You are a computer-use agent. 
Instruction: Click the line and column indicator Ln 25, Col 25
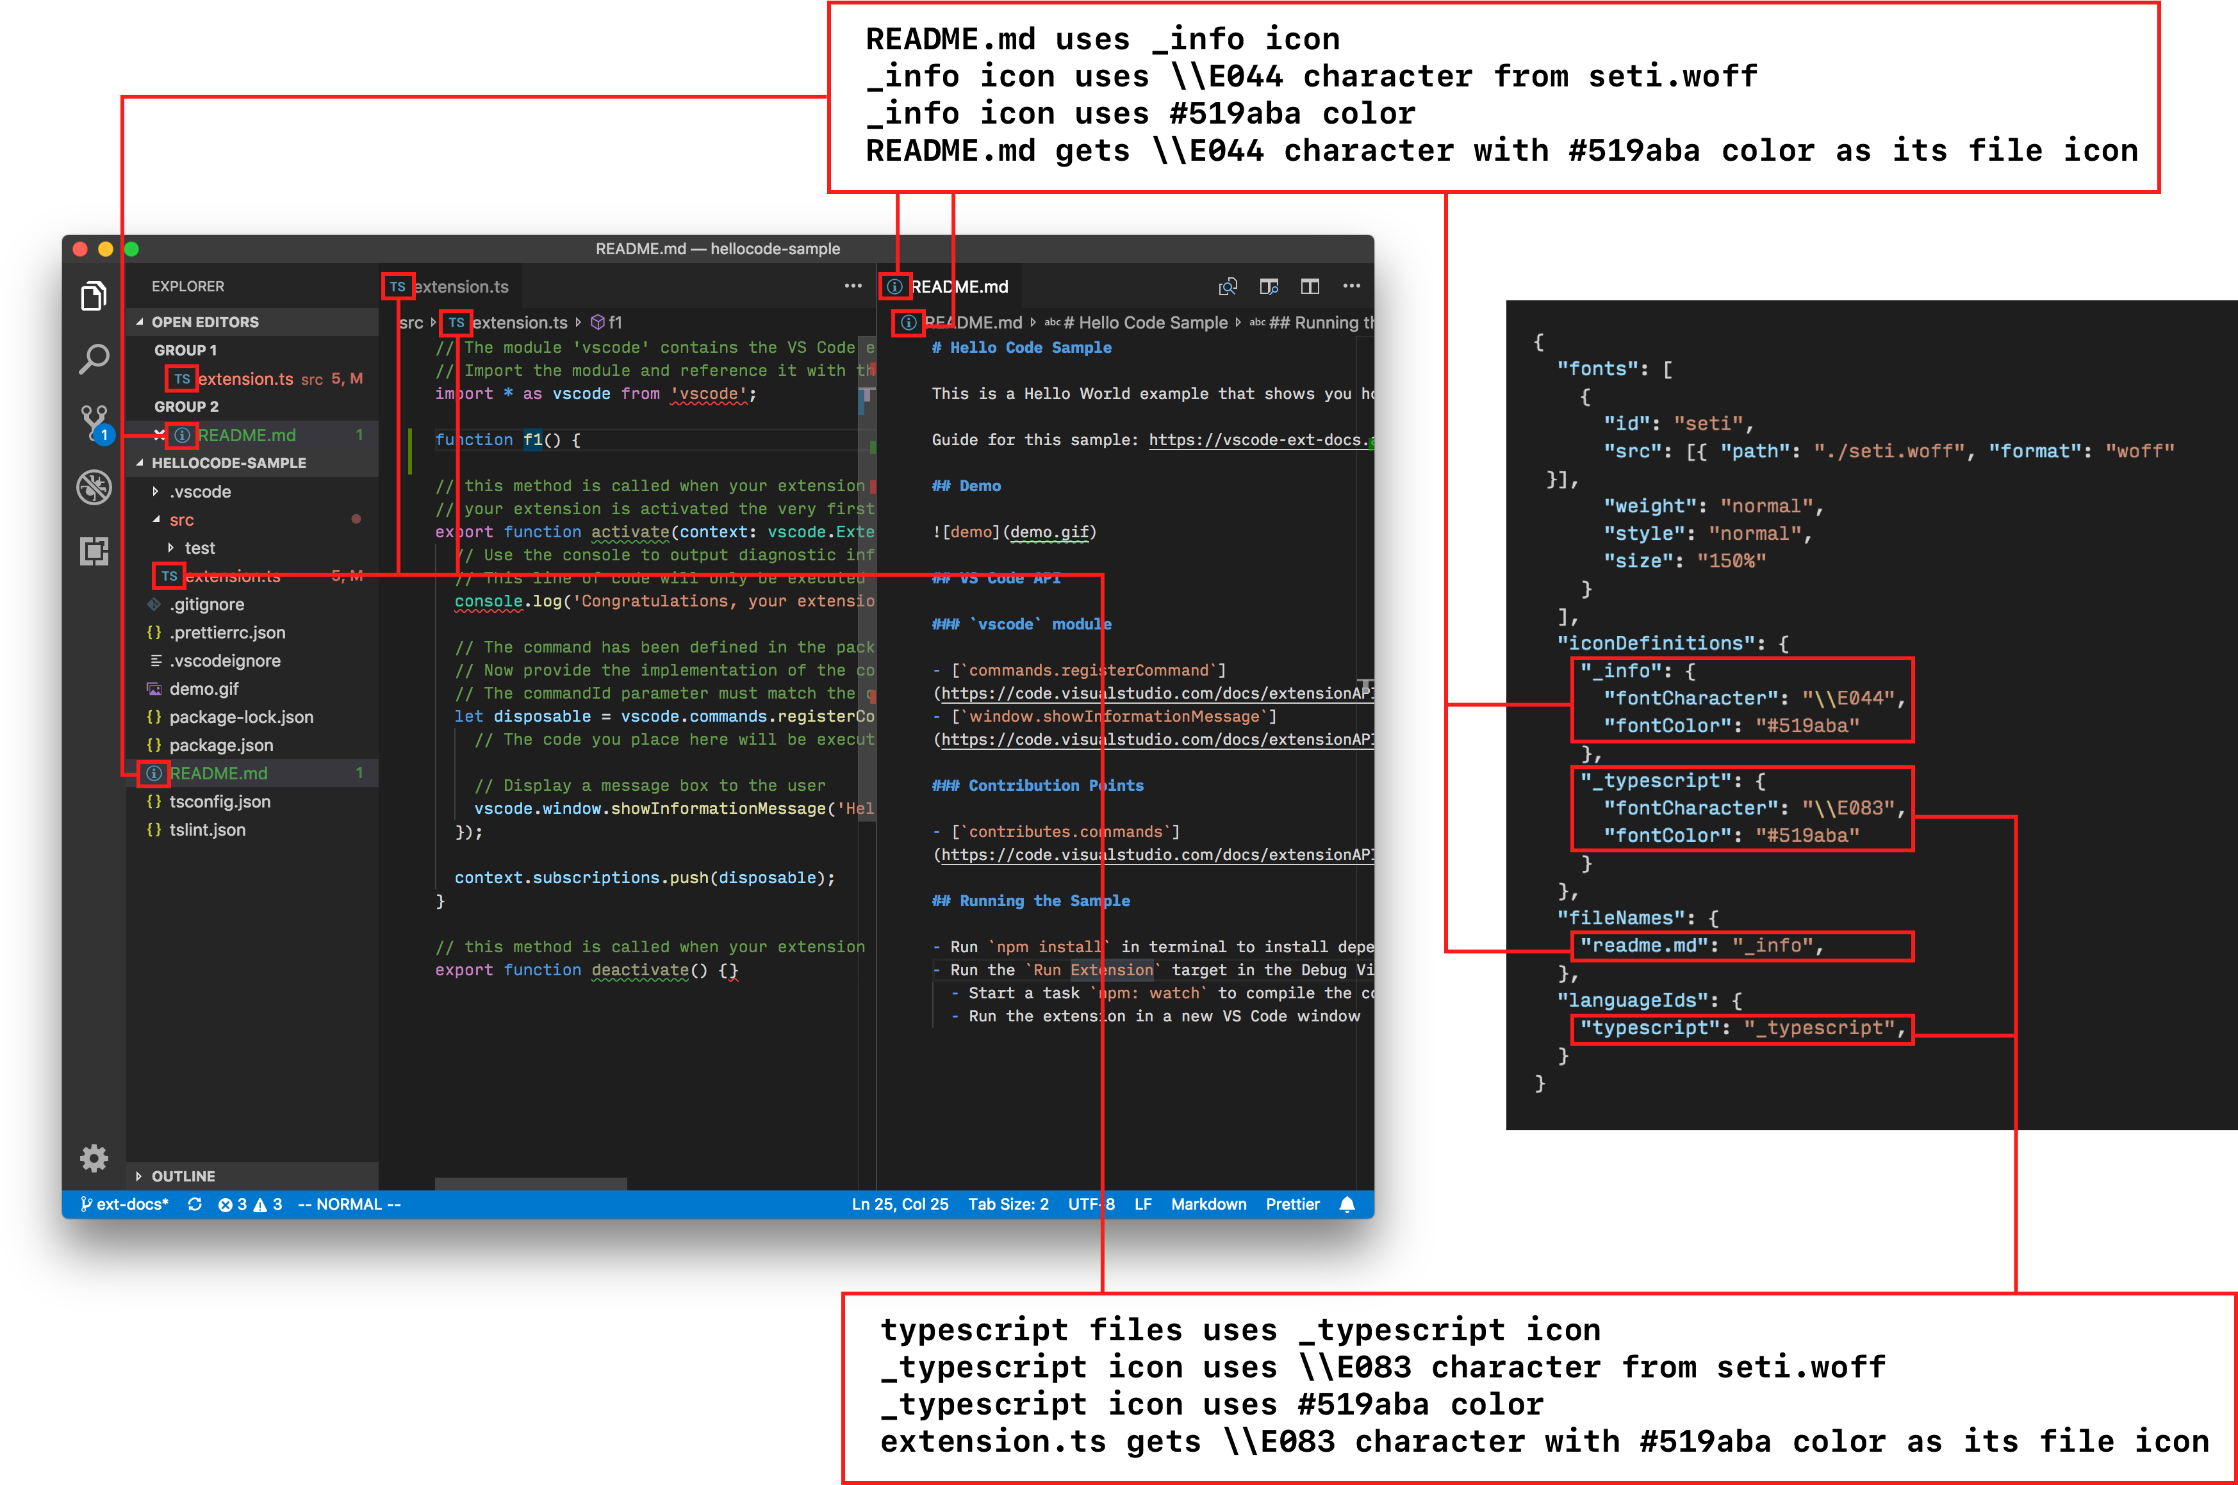pyautogui.click(x=899, y=1204)
